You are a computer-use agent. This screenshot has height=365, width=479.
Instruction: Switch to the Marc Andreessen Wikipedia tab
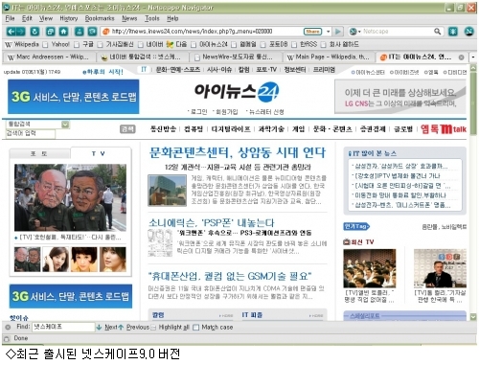click(x=51, y=57)
